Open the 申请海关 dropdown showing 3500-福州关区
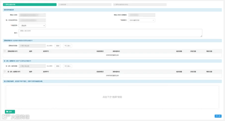Screen dimensions: 225x121 [x=142, y=20]
